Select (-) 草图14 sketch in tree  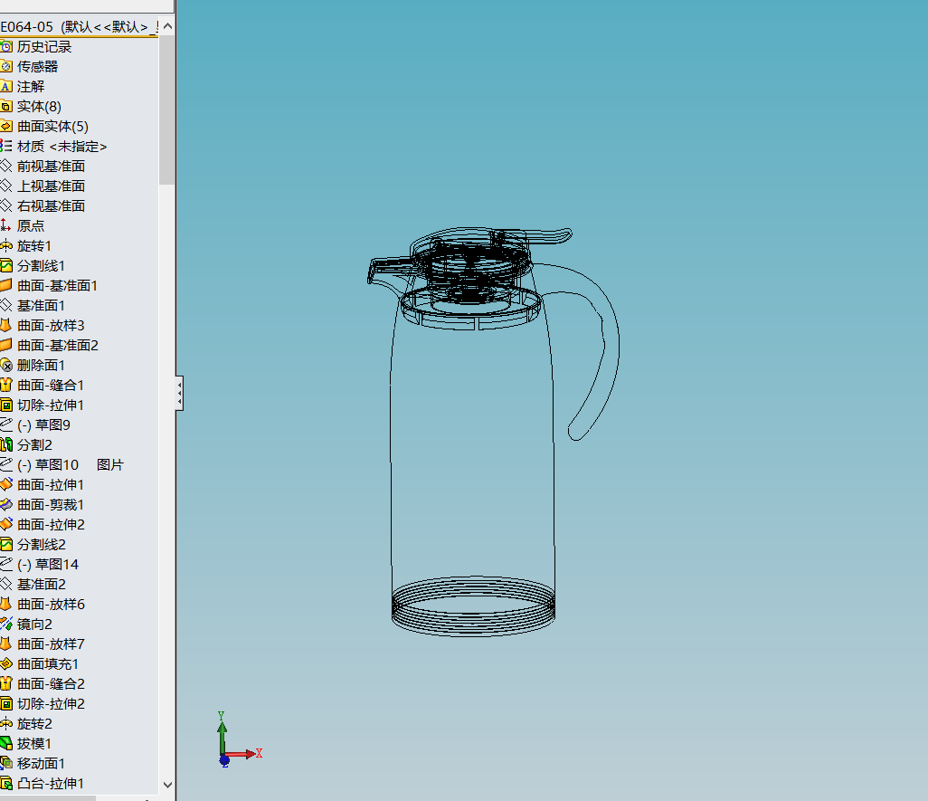point(47,564)
